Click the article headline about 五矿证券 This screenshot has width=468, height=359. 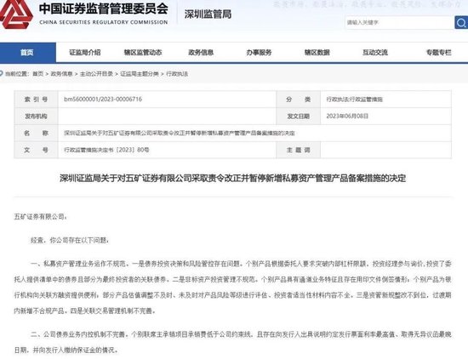click(232, 179)
